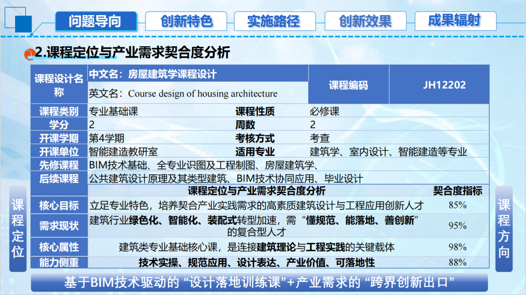Screen dimensions: 526x295
Task: Select the 建筑类专业基础核心课 description
Action: 257,247
